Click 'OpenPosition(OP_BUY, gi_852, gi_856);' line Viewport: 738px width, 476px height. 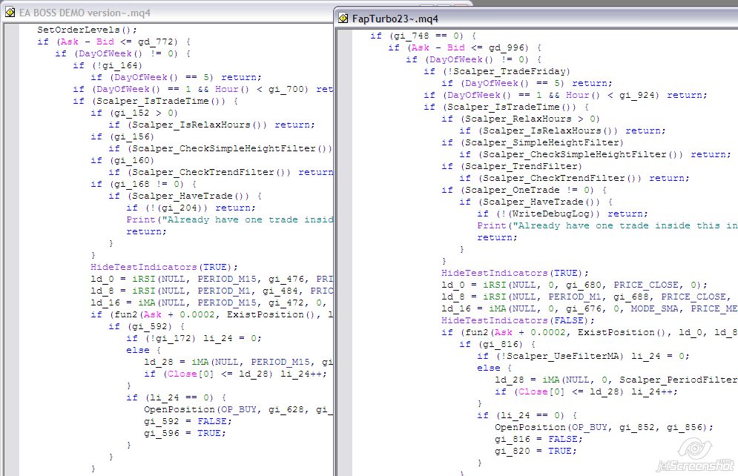[604, 427]
